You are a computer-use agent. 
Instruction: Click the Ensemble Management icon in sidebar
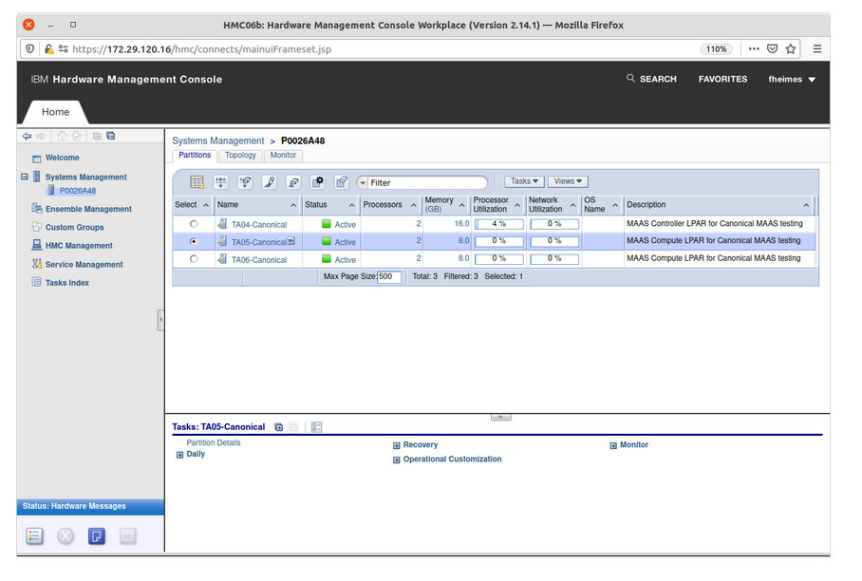[37, 209]
